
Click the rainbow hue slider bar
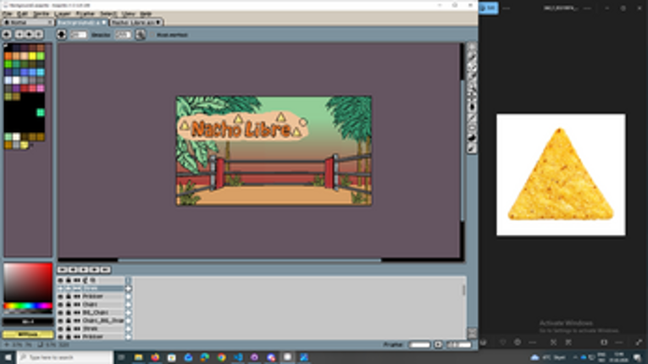pos(28,306)
